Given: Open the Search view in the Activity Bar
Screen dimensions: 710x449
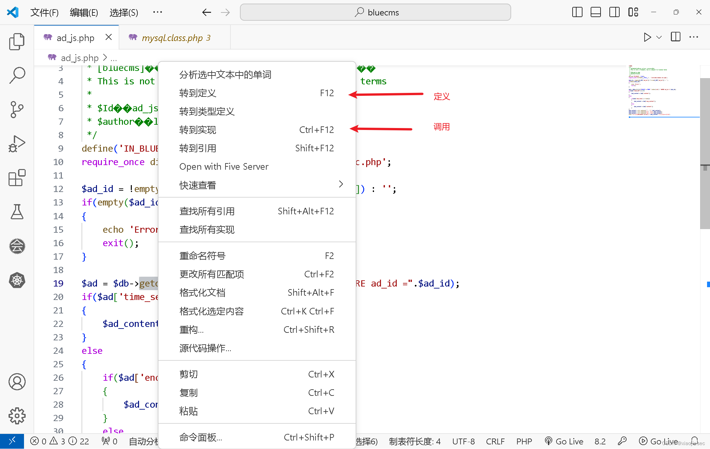Looking at the screenshot, I should [x=17, y=75].
